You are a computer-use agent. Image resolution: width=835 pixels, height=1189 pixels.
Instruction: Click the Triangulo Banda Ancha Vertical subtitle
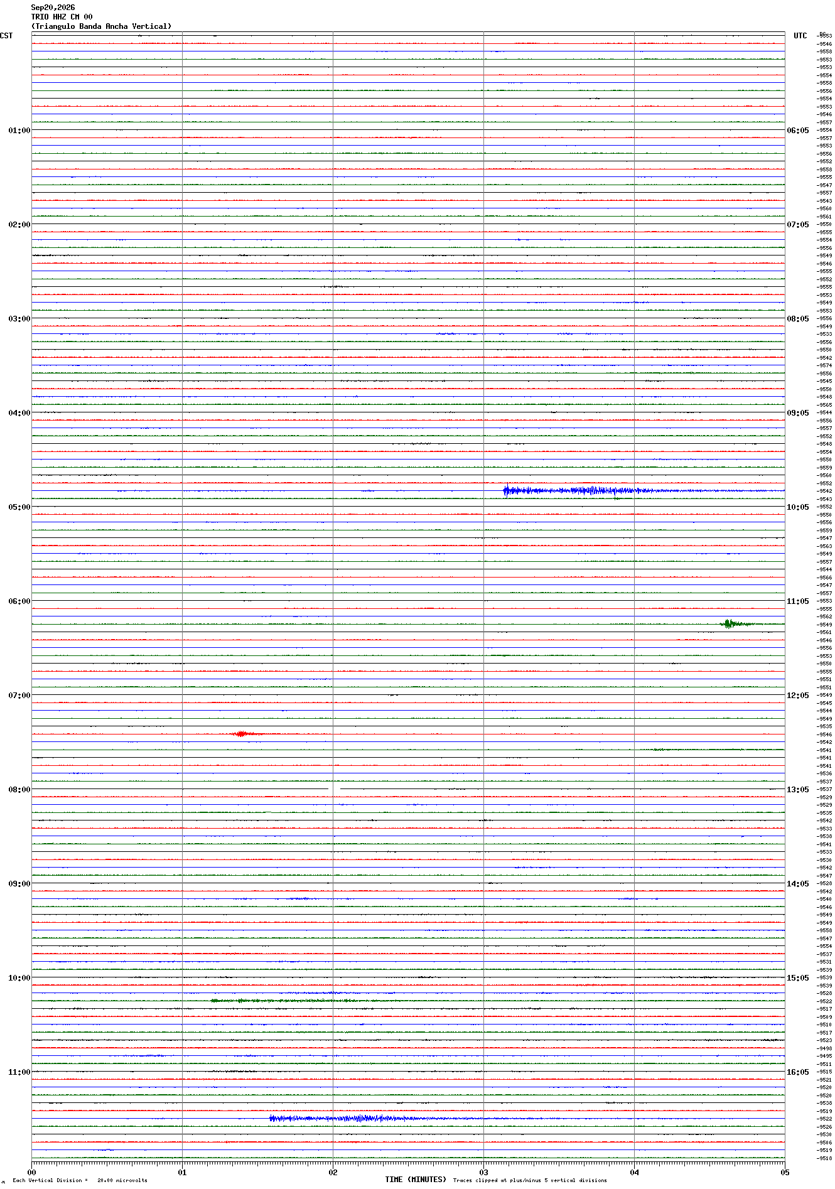tap(101, 26)
